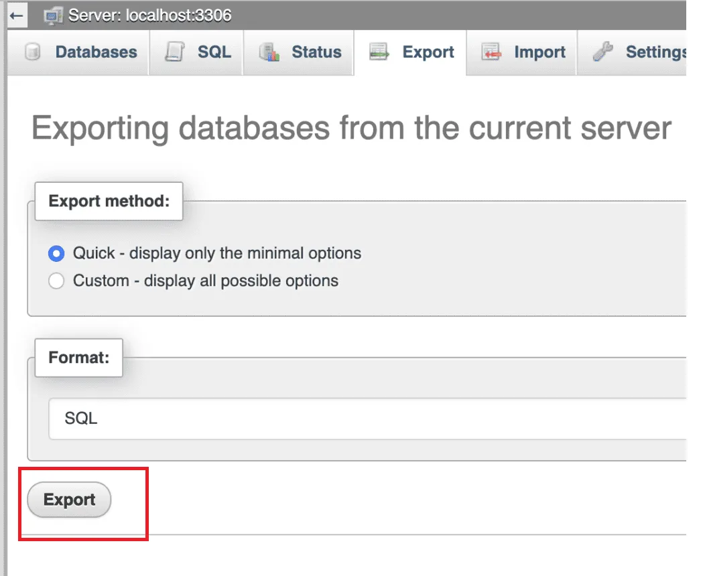Screen dimensions: 701x576
Task: Click the Settings wrench icon
Action: click(x=602, y=52)
